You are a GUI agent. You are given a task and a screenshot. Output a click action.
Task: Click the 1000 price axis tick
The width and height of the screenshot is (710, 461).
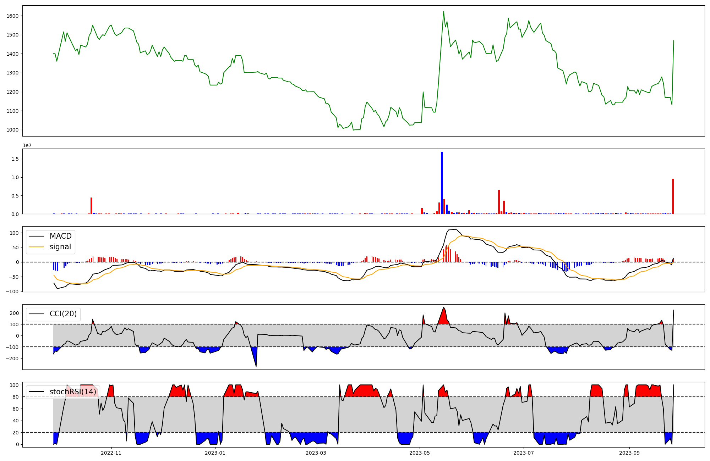[x=12, y=130]
